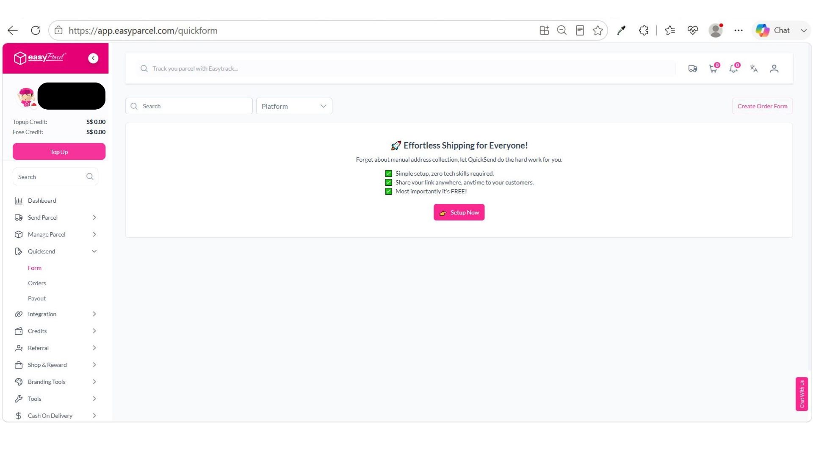Click the Free Credit S$ 0.00 value

[x=96, y=132]
